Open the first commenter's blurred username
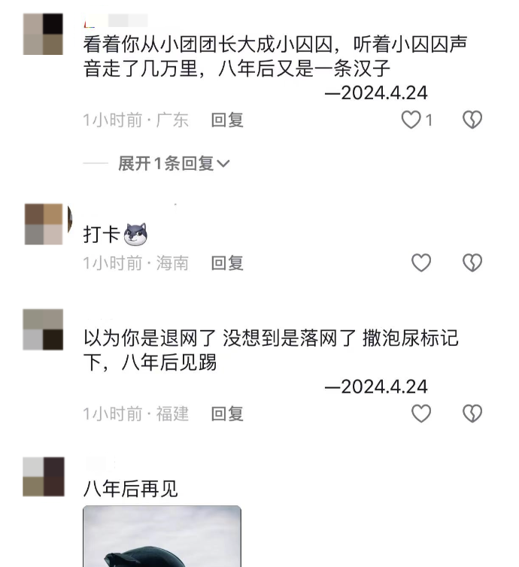The image size is (519, 567). (x=116, y=20)
